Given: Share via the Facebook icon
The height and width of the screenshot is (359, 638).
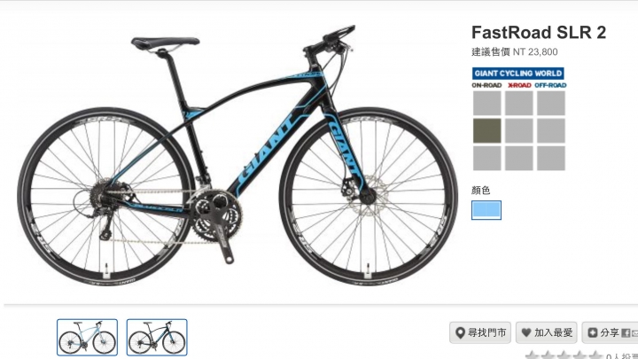Looking at the screenshot, I should [626, 333].
